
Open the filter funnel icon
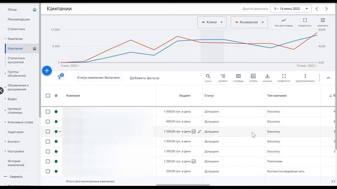[x=60, y=77]
